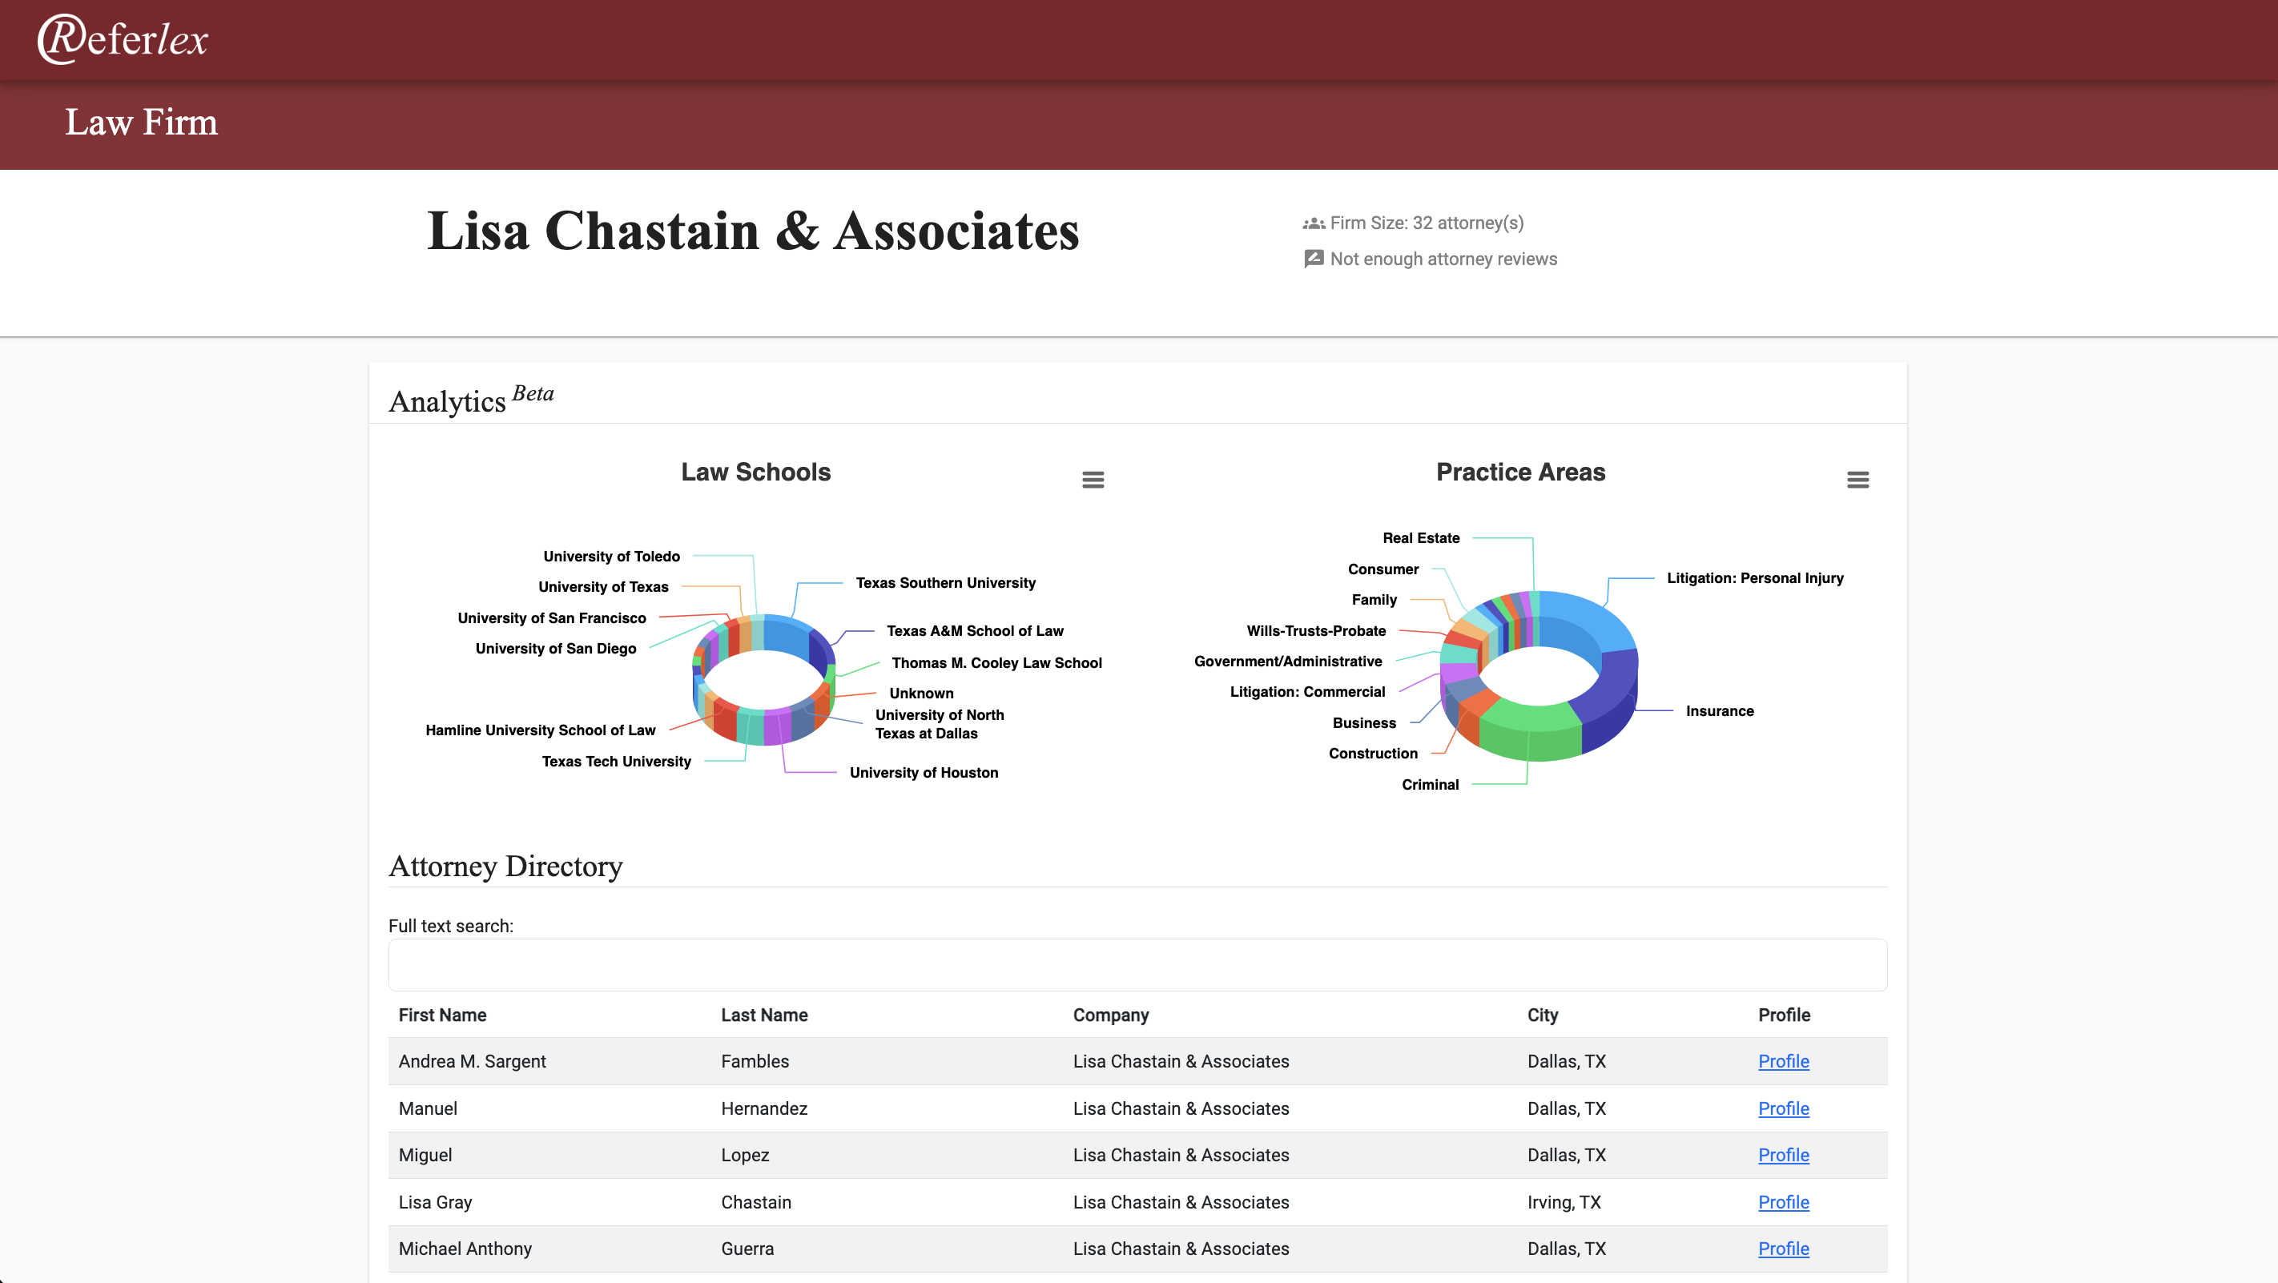Screen dimensions: 2278x1283
Task: Sort table by Last Name column
Action: [764, 1015]
